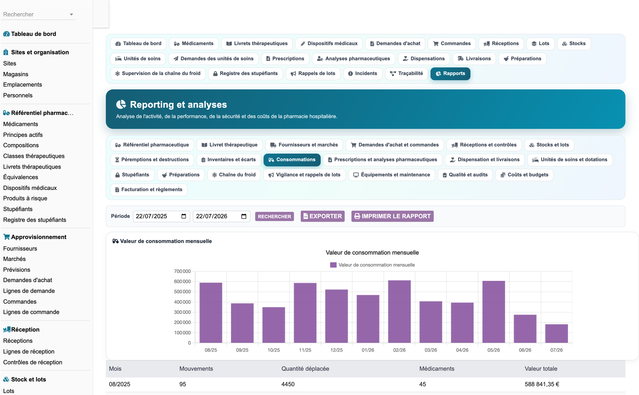Viewport: 639px width, 395px height.
Task: Click the 02/26 bar in chart
Action: click(399, 311)
